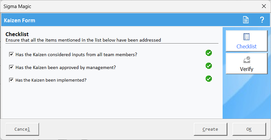Image resolution: width=271 pixels, height=140 pixels.
Task: Close the Sigma Magic dialog window
Action: (x=264, y=6)
